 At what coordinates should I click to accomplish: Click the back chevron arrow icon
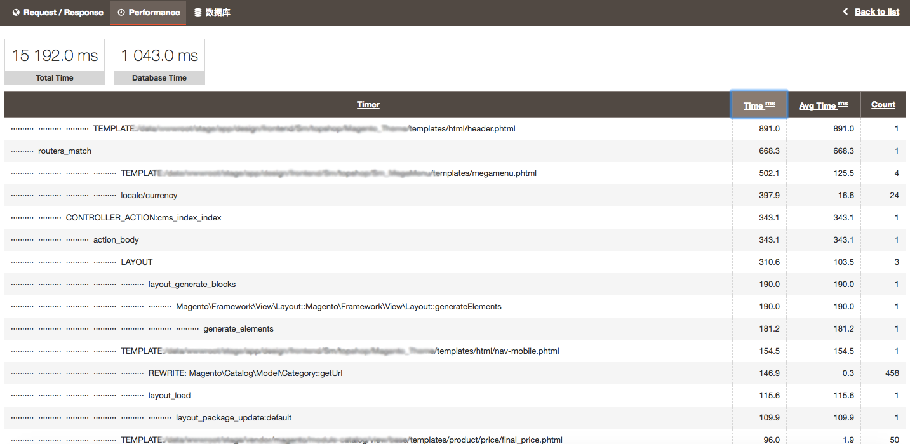pyautogui.click(x=845, y=12)
